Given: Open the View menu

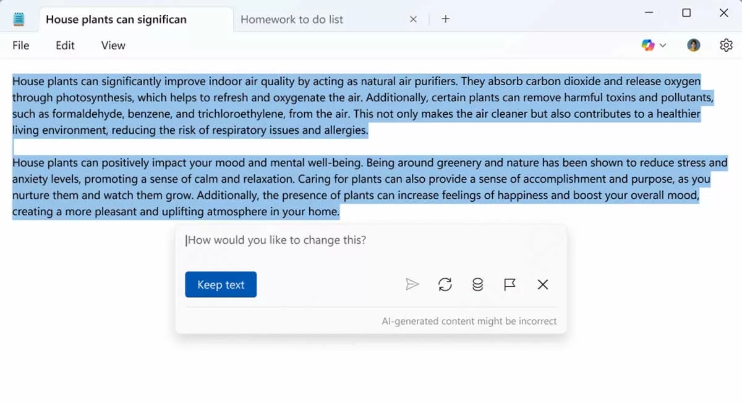Looking at the screenshot, I should (113, 45).
